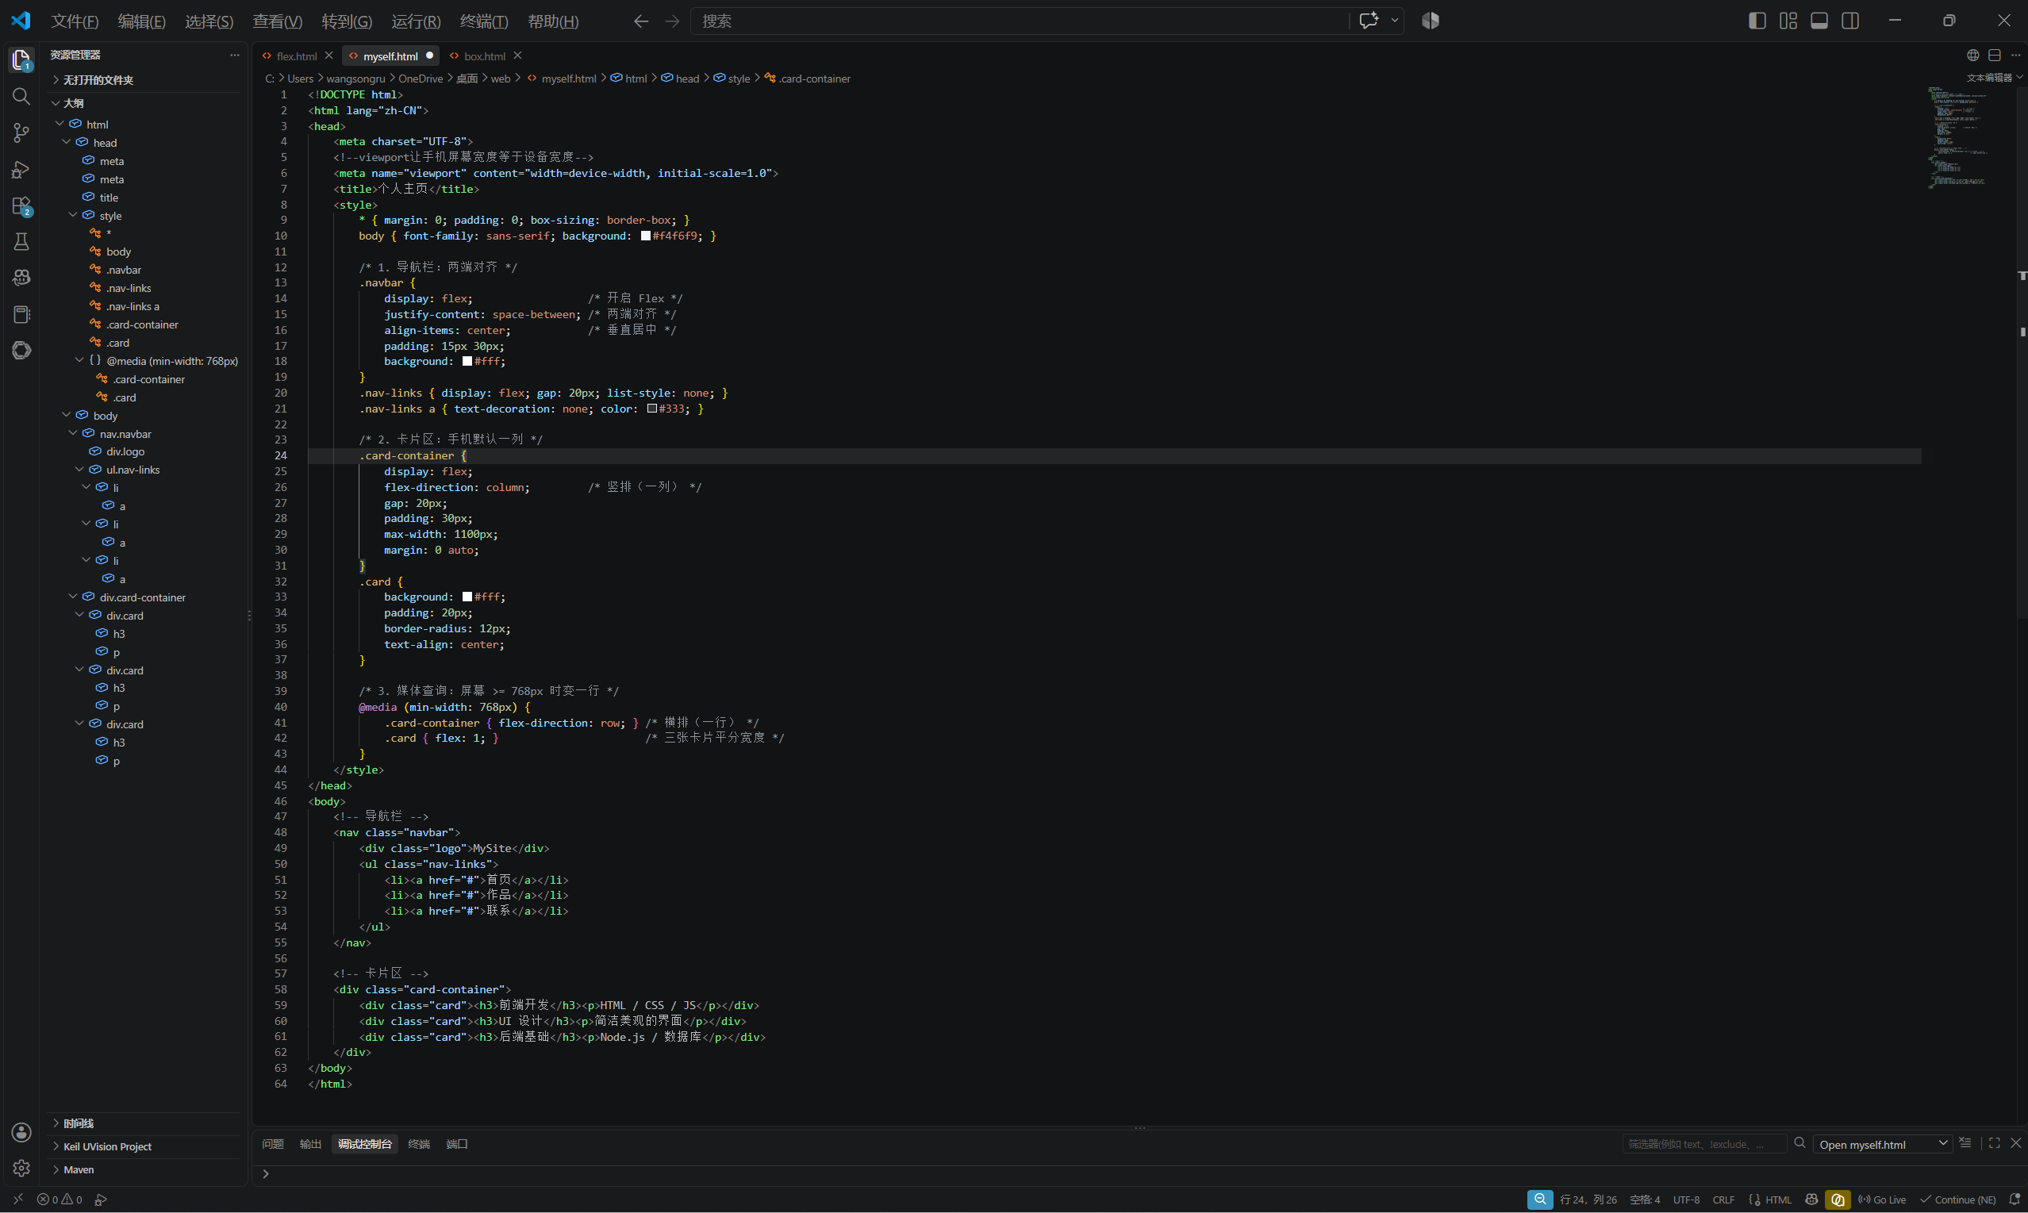Image resolution: width=2028 pixels, height=1213 pixels.
Task: Click the Continue (NE) status item
Action: coord(1957,1199)
